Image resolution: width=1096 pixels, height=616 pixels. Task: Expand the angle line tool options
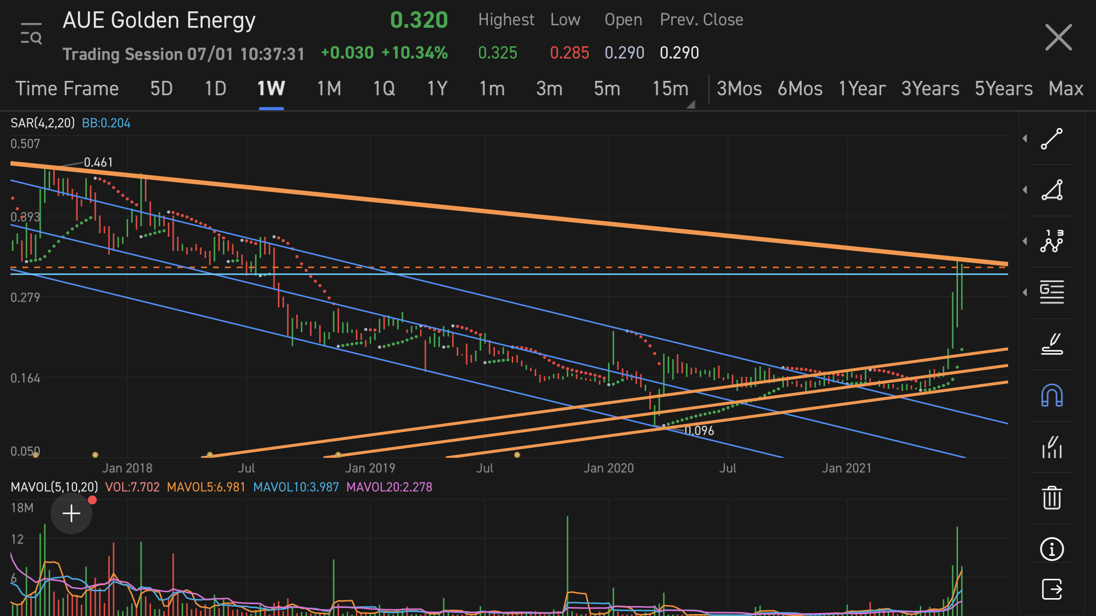1025,190
